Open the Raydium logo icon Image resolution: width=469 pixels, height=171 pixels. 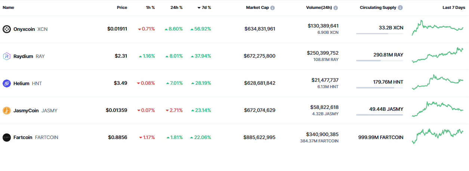[7, 56]
